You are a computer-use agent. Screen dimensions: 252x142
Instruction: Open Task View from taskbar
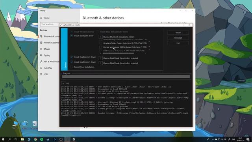point(16,139)
